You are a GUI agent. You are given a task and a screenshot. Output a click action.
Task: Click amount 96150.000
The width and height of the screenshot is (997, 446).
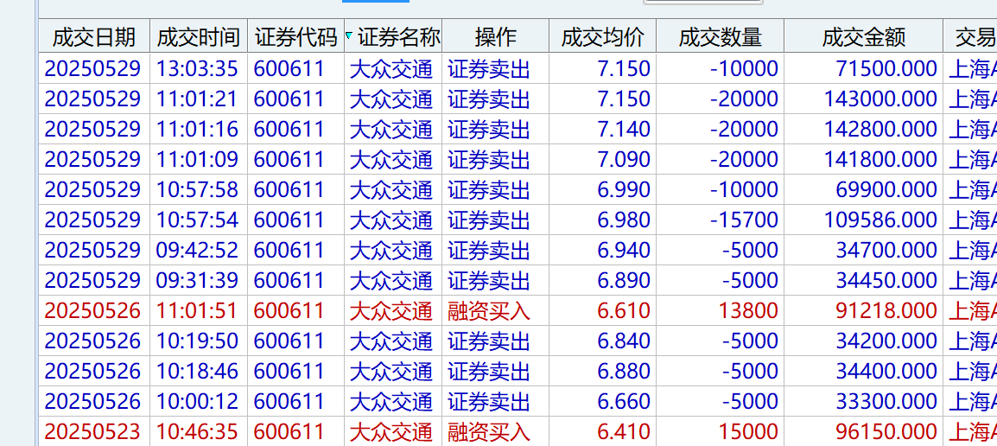886,431
